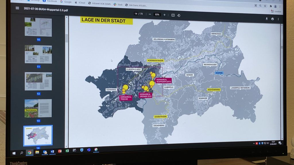Open the camera app taskbar icon
The height and width of the screenshot is (165, 294).
pos(74,150)
